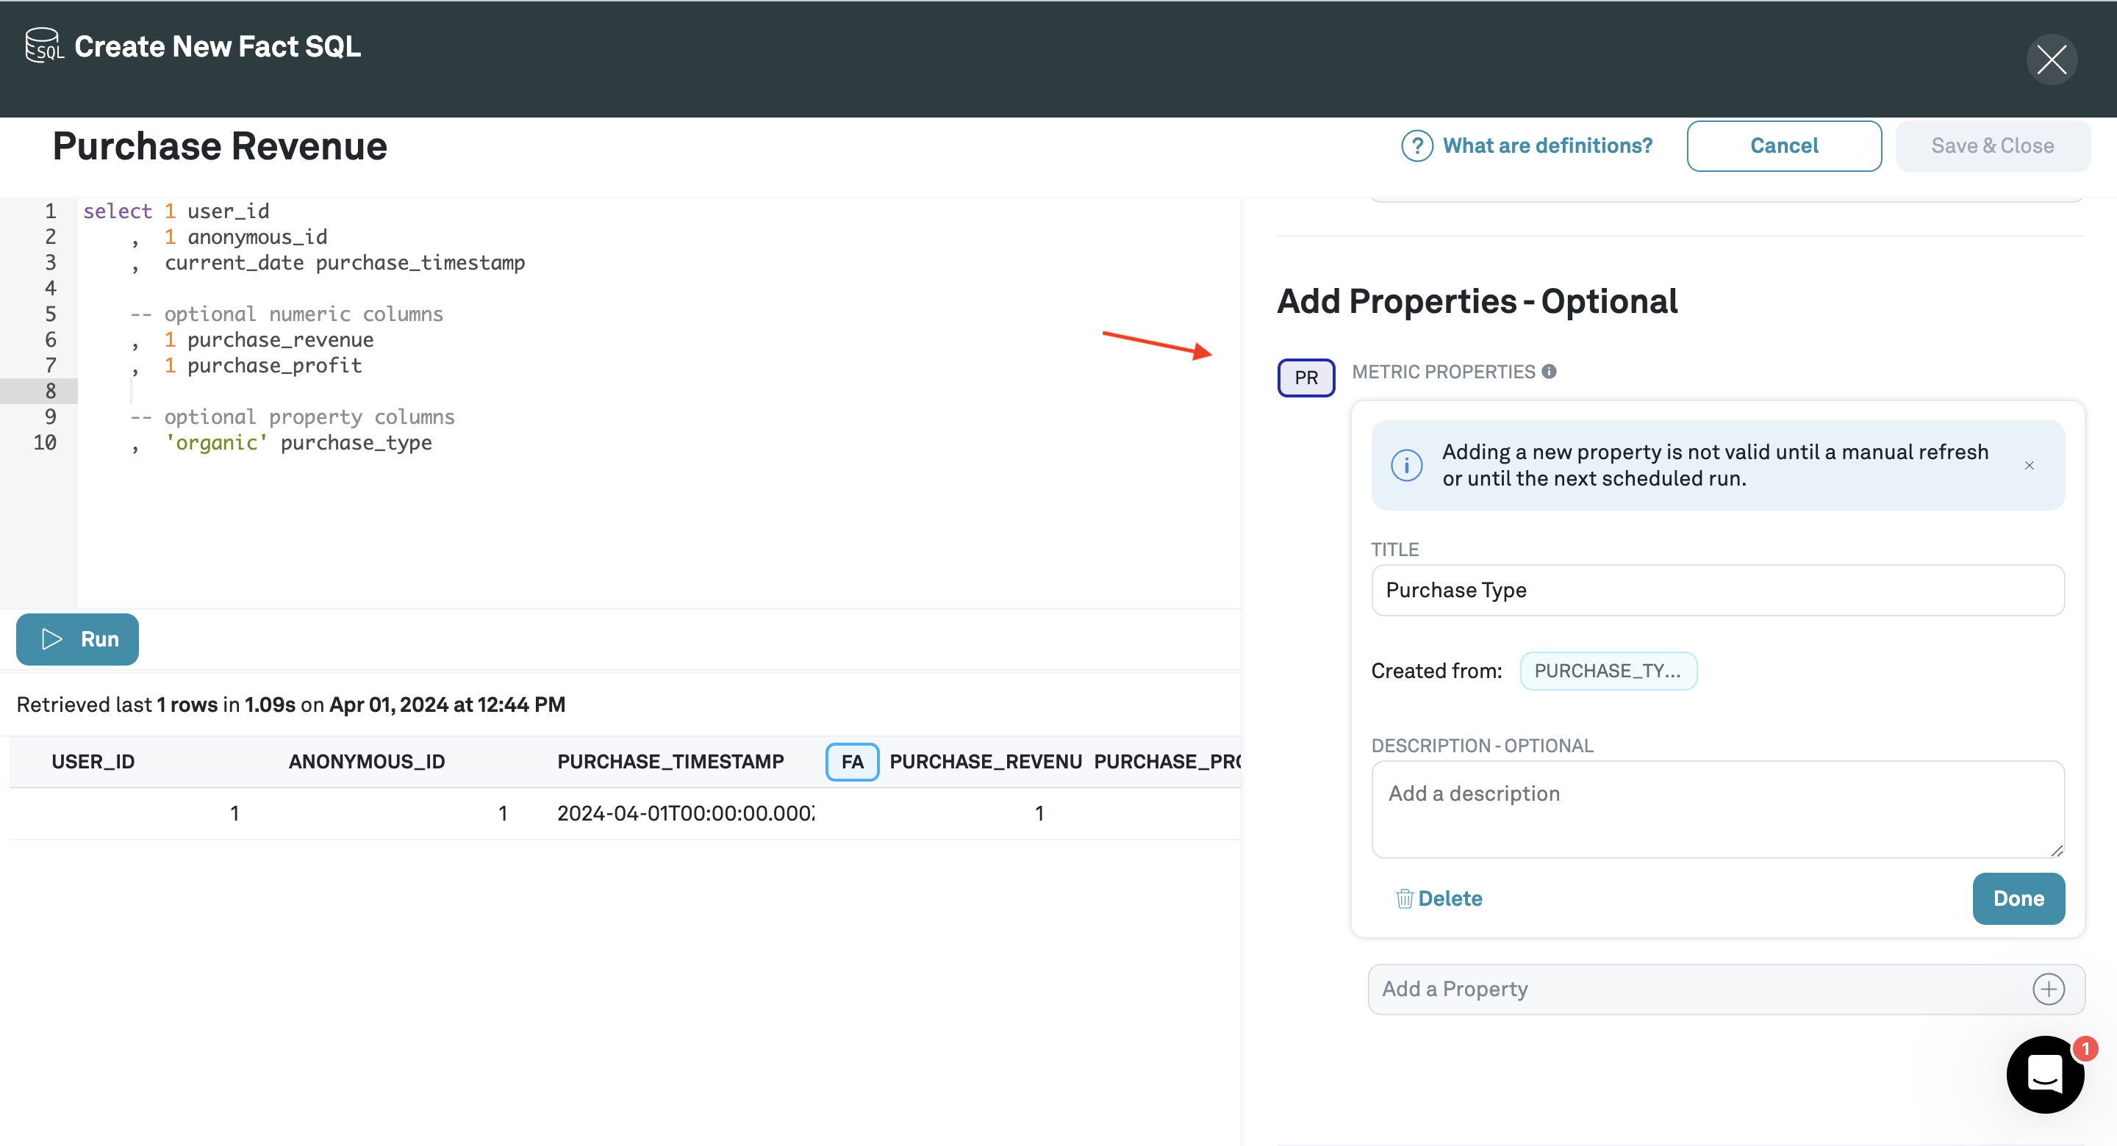Click the question mark help icon
Viewport: 2117px width, 1146px height.
pyautogui.click(x=1416, y=146)
